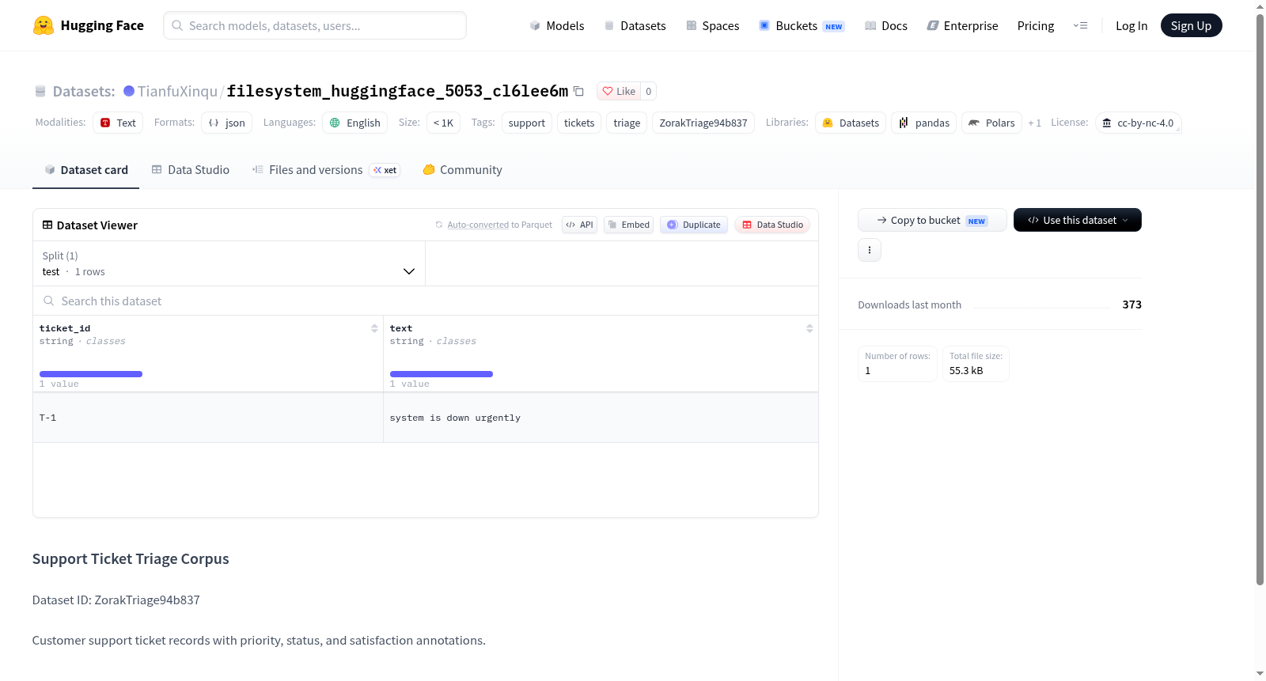Image resolution: width=1266 pixels, height=681 pixels.
Task: Sort the ticket_id column
Action: [374, 328]
